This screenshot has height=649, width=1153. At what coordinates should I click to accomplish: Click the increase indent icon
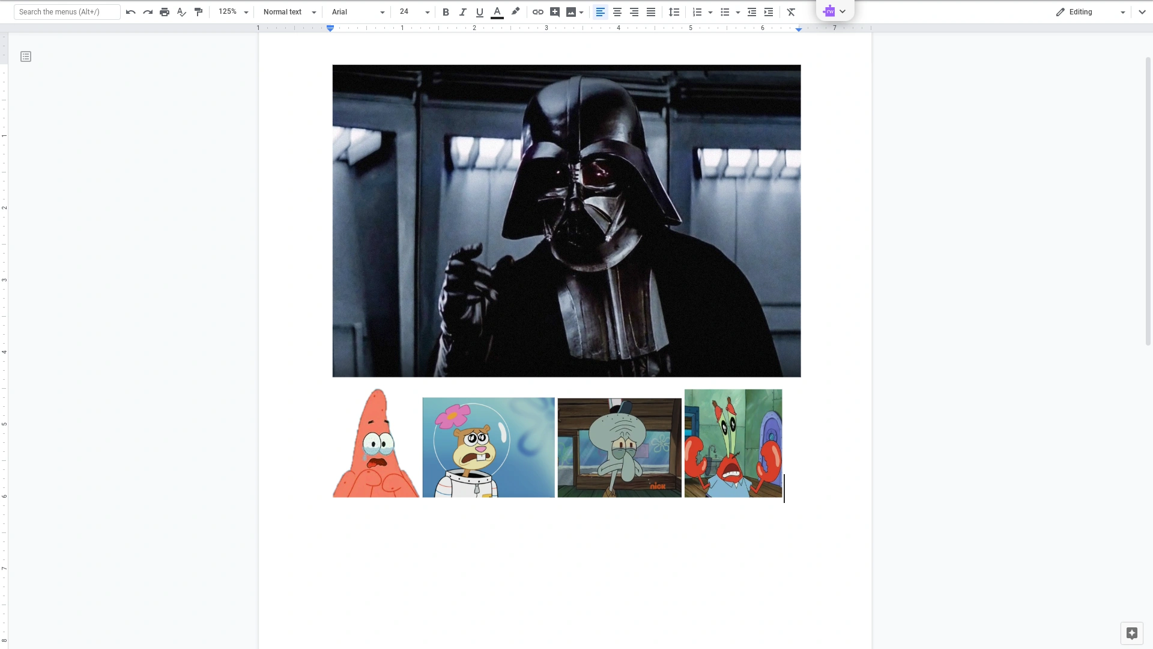(769, 12)
